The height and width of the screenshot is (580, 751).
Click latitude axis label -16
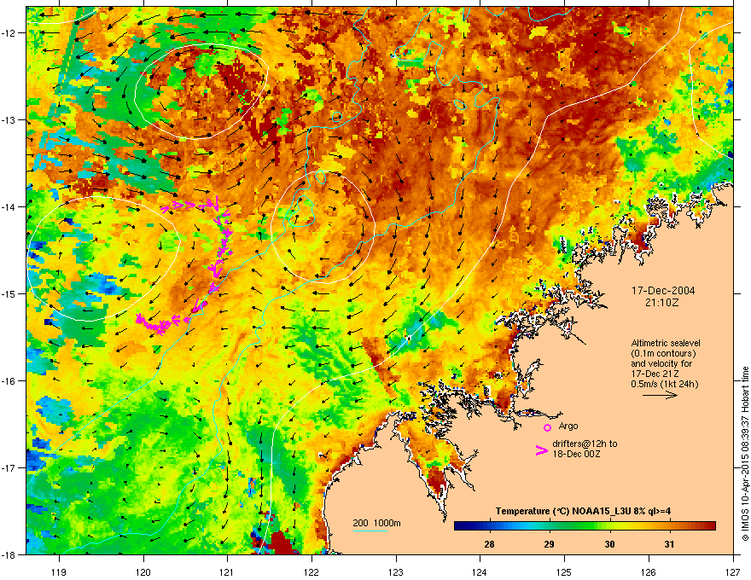[x=9, y=381]
